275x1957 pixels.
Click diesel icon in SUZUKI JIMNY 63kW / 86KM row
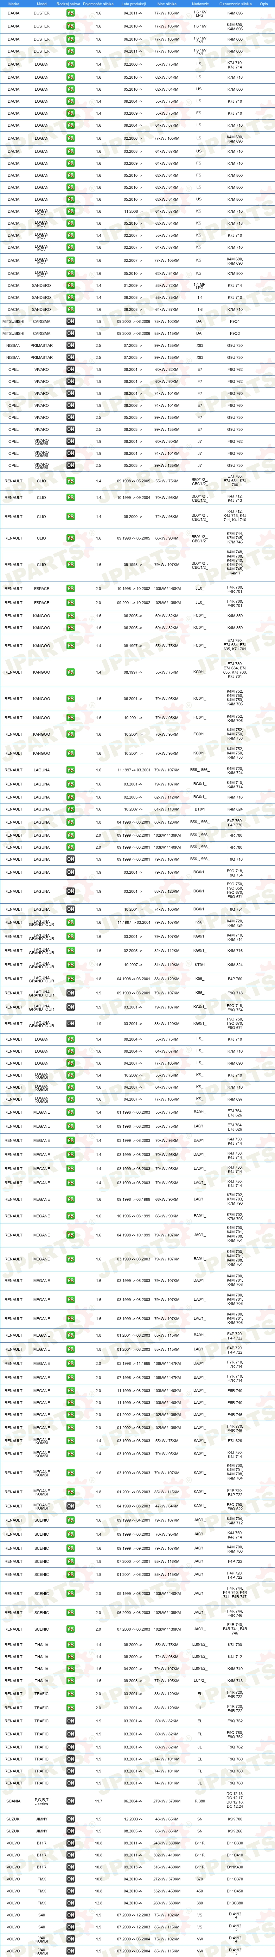point(70,1831)
